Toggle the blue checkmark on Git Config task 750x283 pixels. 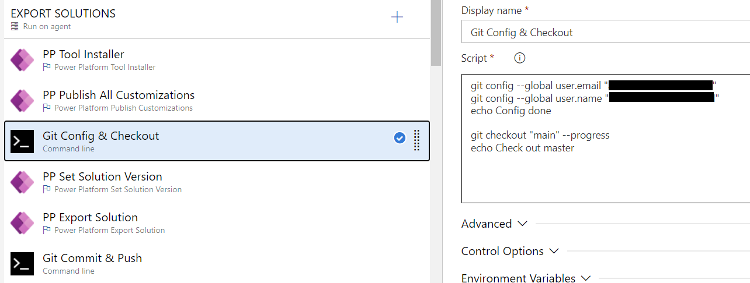click(x=400, y=138)
